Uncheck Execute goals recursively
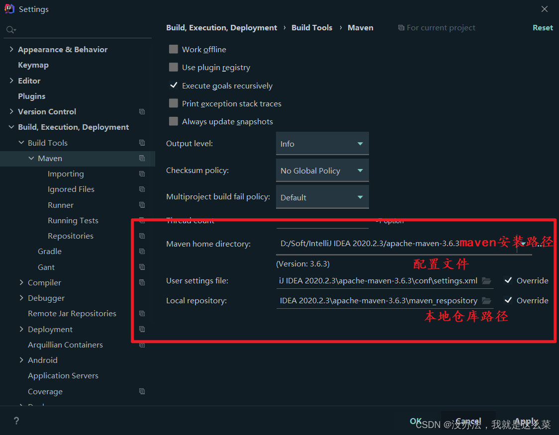 pos(173,85)
